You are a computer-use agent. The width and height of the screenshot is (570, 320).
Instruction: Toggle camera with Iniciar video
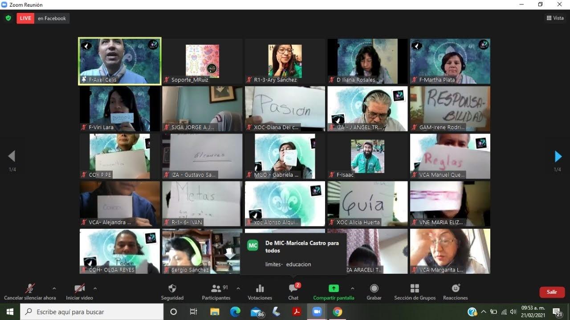pos(79,288)
